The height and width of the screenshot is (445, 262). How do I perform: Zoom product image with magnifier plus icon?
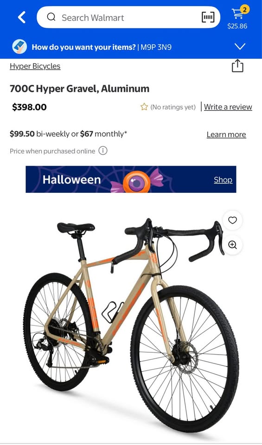(232, 245)
